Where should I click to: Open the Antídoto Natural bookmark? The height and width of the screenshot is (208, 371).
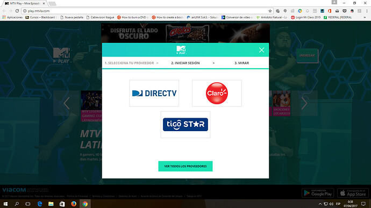pyautogui.click(x=272, y=17)
